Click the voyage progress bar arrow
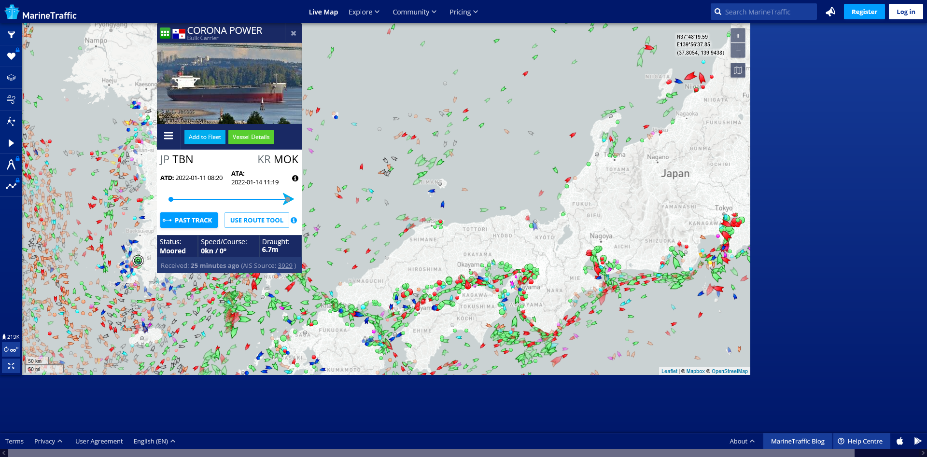Viewport: 927px width, 457px height. click(288, 199)
